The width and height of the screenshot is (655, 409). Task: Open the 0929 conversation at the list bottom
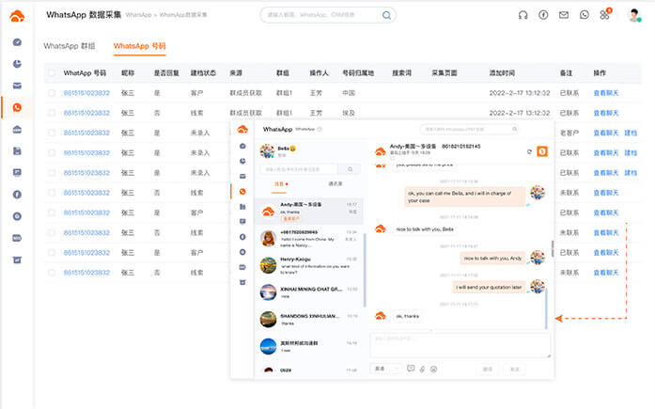308,370
